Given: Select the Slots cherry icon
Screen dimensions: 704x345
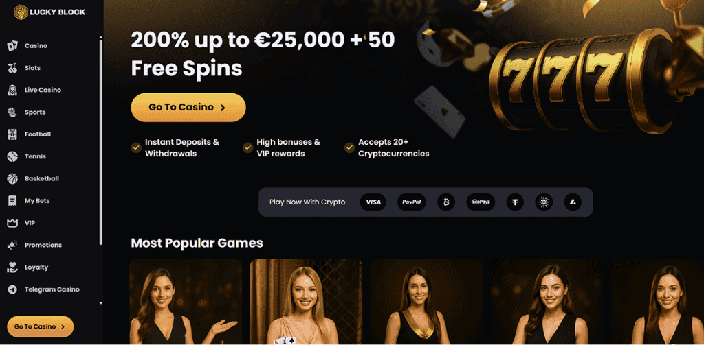Looking at the screenshot, I should (12, 68).
